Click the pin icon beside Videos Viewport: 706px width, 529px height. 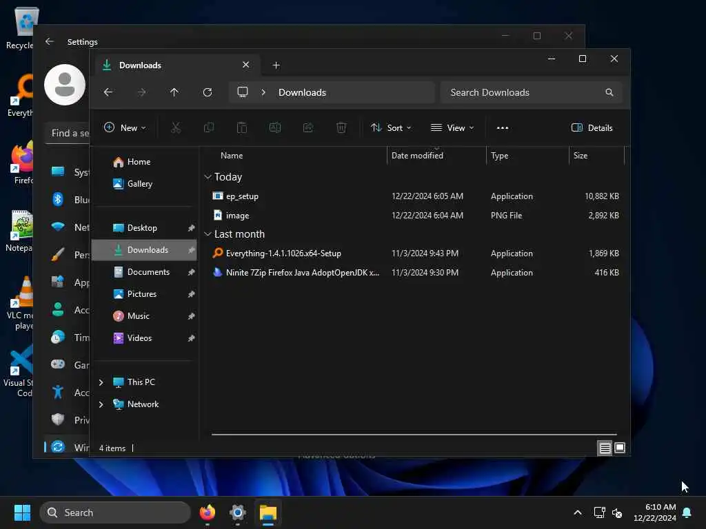click(x=192, y=338)
